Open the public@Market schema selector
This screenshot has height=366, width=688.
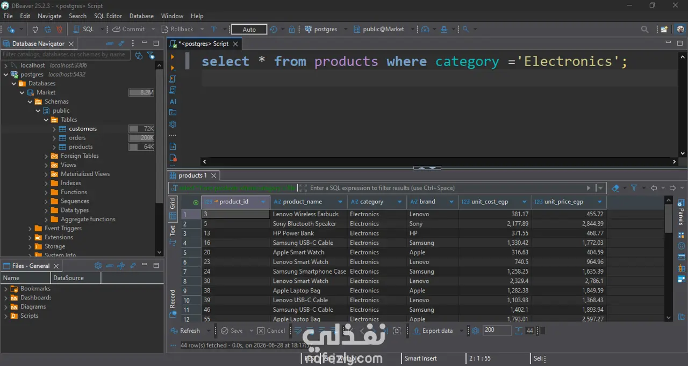coord(379,30)
